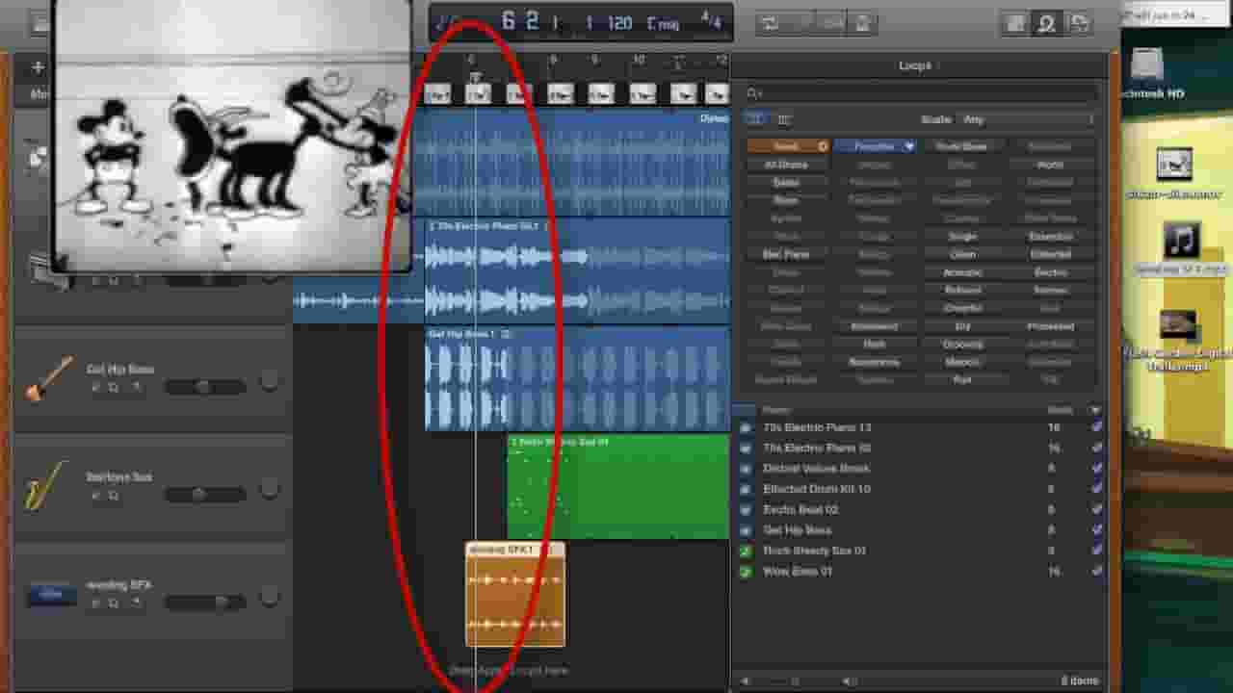Add a new track with the plus button

38,66
